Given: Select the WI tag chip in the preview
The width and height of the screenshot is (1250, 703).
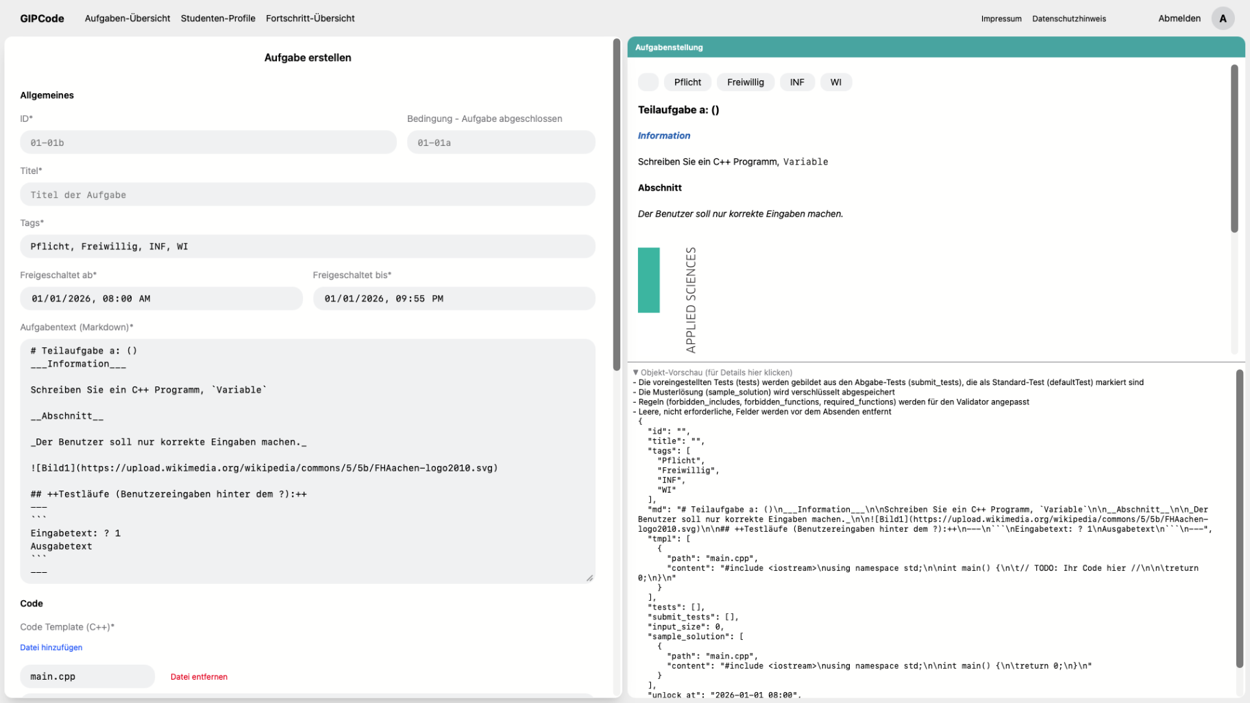Looking at the screenshot, I should tap(836, 82).
